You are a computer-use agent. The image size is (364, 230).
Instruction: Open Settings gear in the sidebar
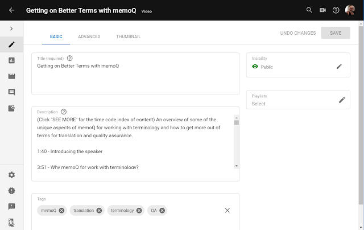11,175
